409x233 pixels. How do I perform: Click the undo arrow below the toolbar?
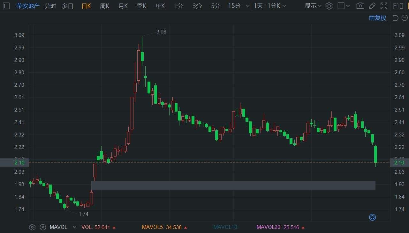pos(395,18)
